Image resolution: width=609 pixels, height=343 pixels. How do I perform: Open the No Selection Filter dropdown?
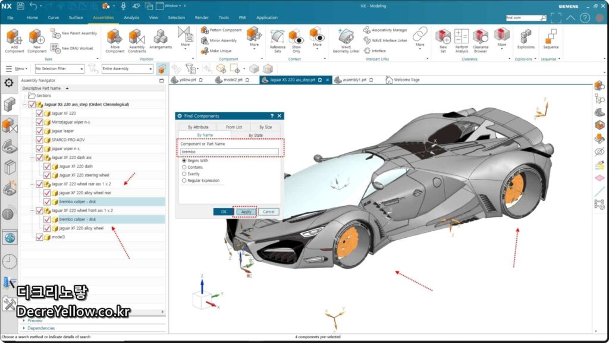point(59,69)
